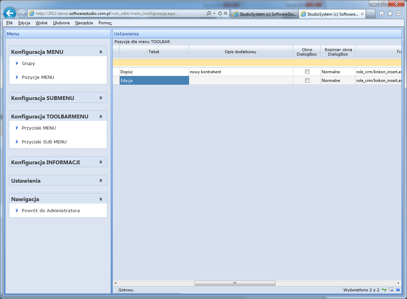Open the Pozycje MENU link
Image resolution: width=407 pixels, height=299 pixels.
[x=38, y=77]
